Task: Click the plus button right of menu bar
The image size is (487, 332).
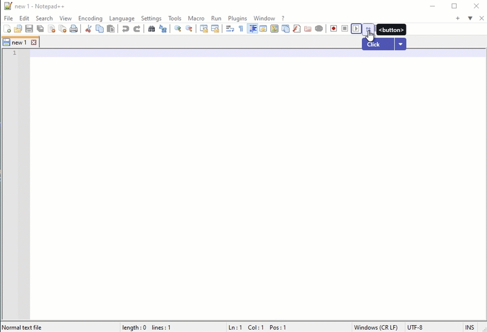Action: click(458, 18)
